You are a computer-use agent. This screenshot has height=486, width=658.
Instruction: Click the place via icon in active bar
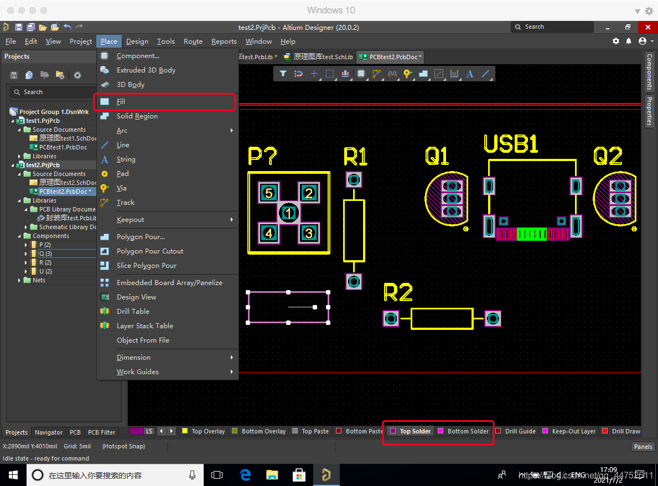click(x=407, y=74)
